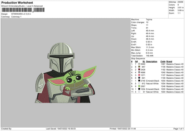Click the light gray swatch for code 1087

(139, 64)
